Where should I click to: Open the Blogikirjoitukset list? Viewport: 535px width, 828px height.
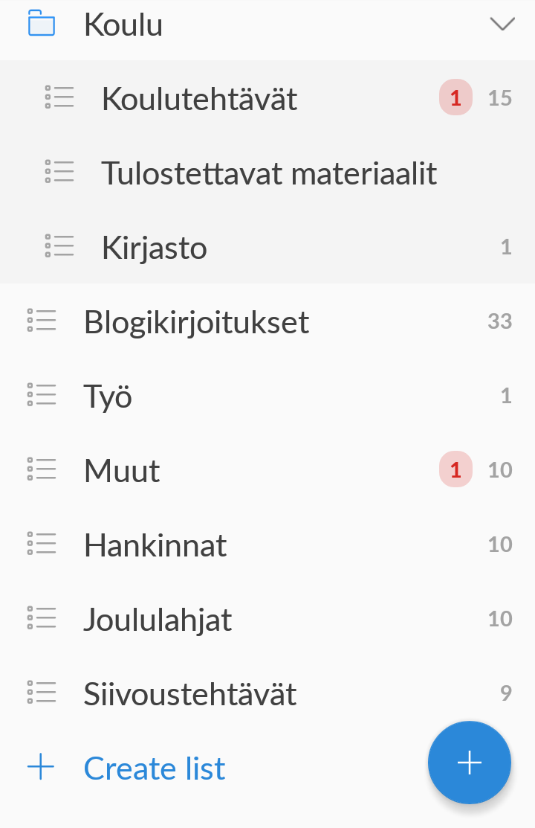196,322
